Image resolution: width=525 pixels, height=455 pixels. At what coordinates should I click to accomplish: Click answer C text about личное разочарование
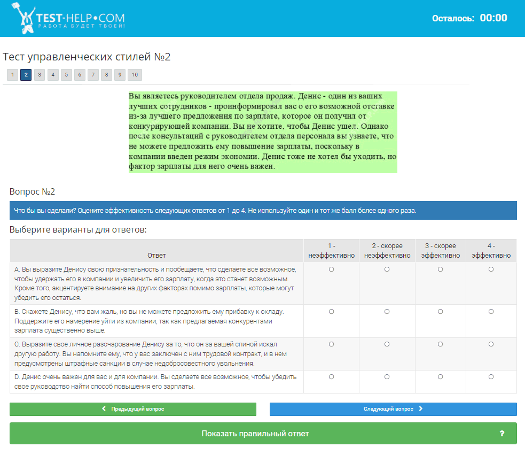[151, 354]
